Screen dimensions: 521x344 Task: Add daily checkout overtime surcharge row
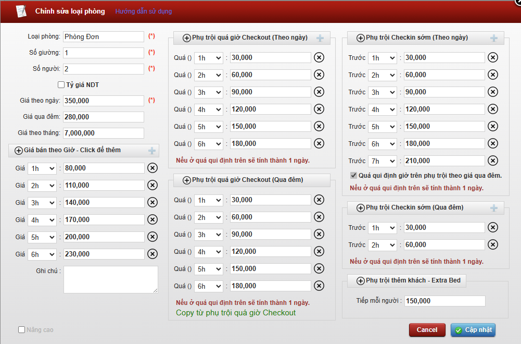click(320, 38)
